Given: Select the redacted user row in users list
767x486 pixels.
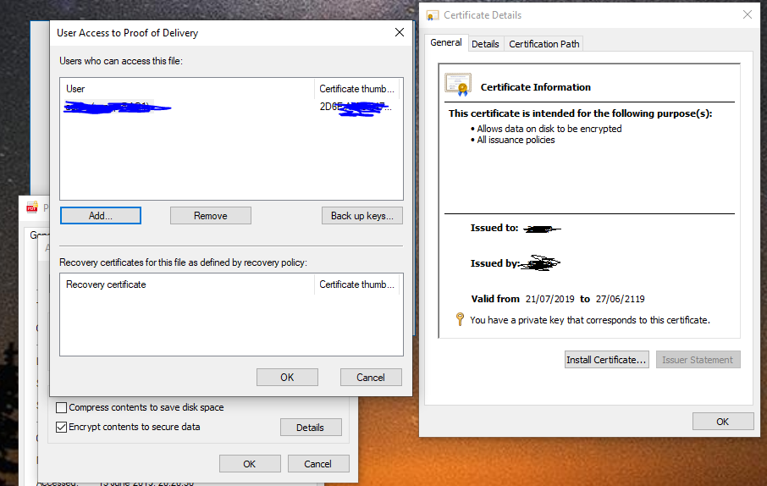Looking at the screenshot, I should click(231, 107).
